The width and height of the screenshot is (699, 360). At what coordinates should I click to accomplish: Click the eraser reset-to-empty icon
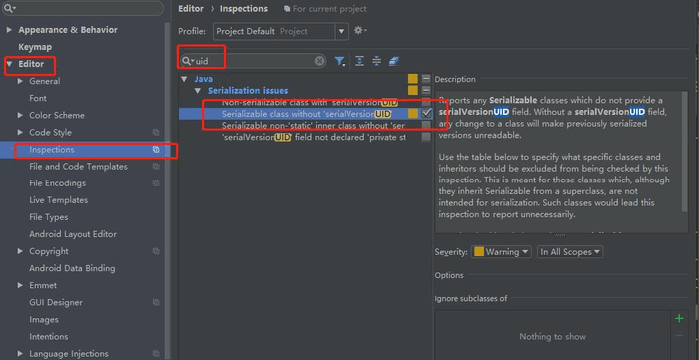pos(393,61)
